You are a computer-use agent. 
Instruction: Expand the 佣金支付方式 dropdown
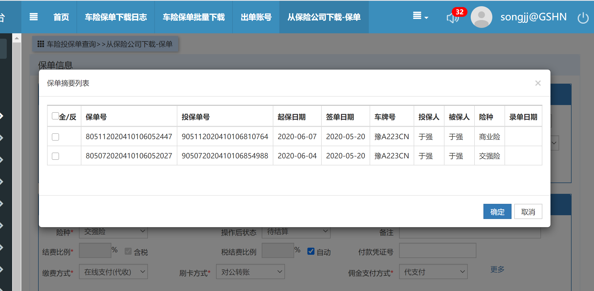(433, 272)
